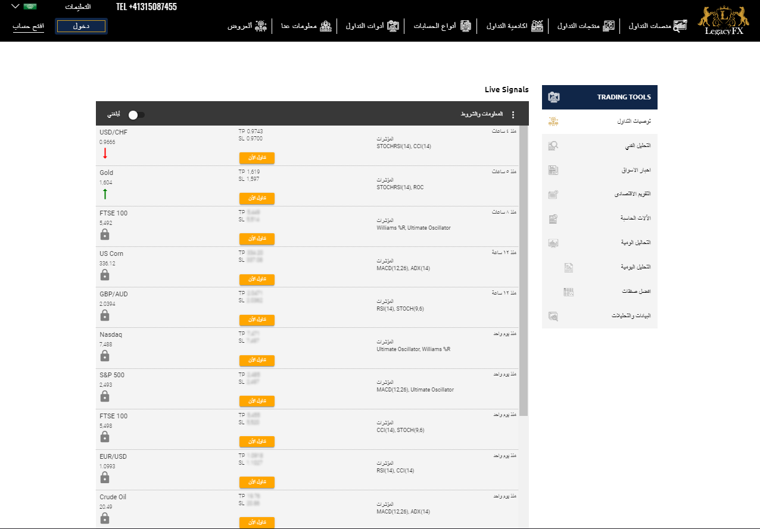Click the افتح حساب open account link
Image resolution: width=760 pixels, height=529 pixels.
tap(29, 27)
